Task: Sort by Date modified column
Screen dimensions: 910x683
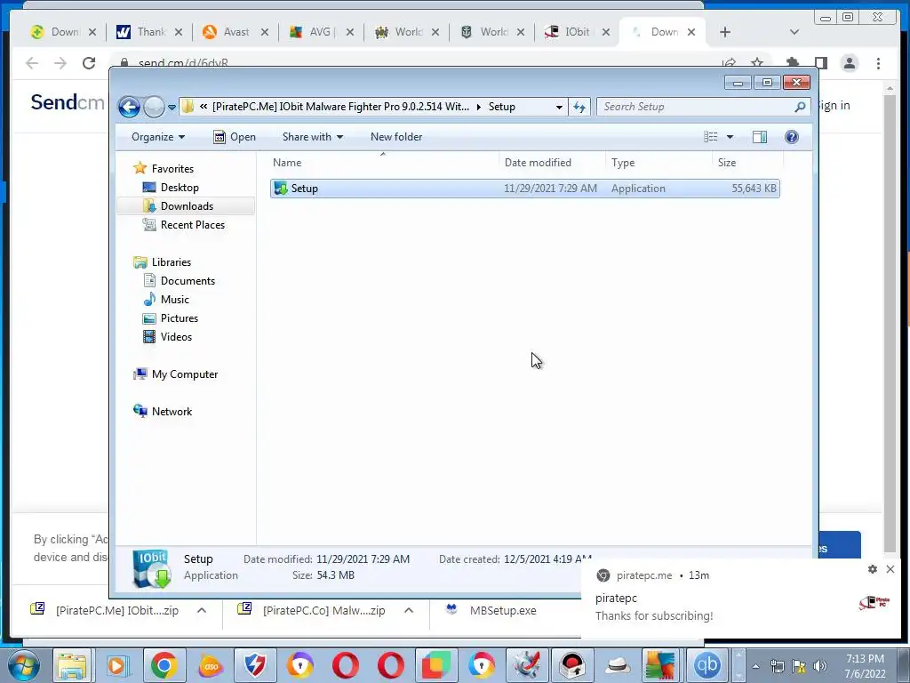Action: pos(552,163)
